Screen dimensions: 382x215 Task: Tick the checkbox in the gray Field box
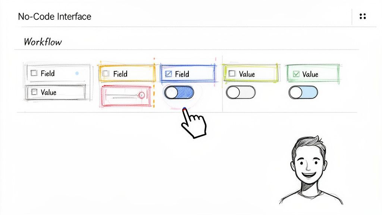click(34, 73)
